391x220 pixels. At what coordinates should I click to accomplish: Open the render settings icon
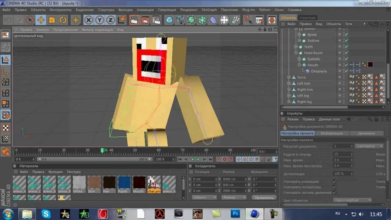pyautogui.click(x=156, y=20)
